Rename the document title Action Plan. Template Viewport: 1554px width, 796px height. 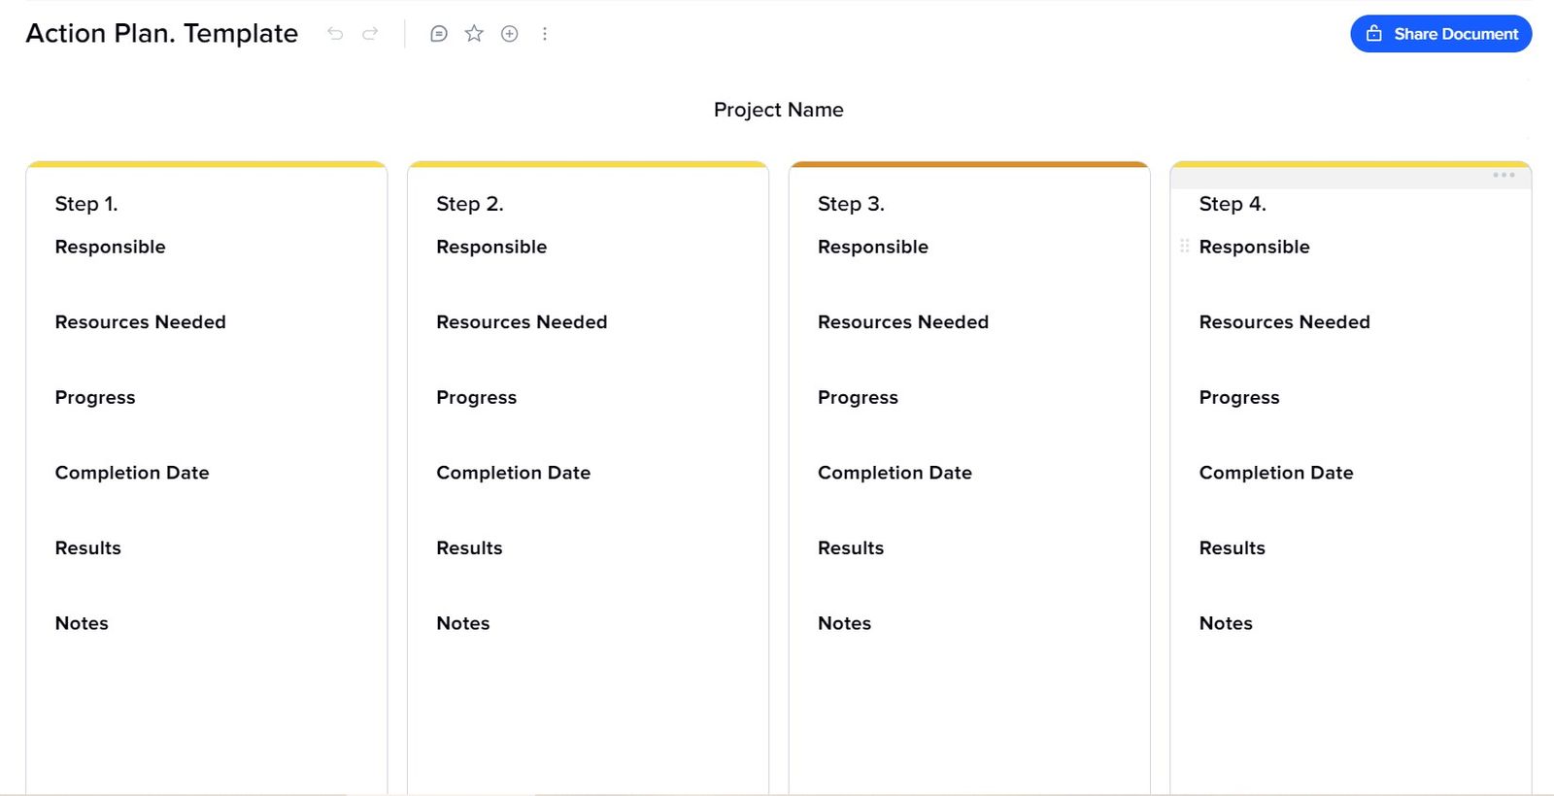(x=161, y=33)
